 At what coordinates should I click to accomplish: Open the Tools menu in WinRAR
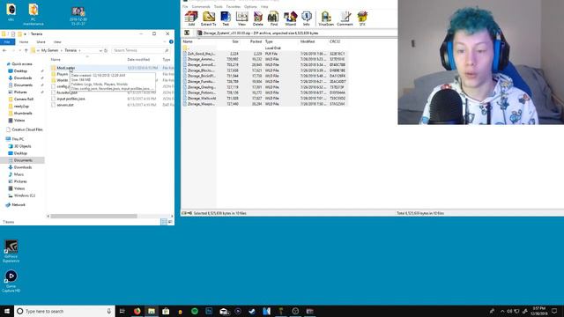tap(219, 6)
